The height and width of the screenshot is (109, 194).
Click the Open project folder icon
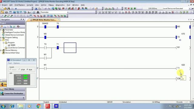click(x=5, y=8)
